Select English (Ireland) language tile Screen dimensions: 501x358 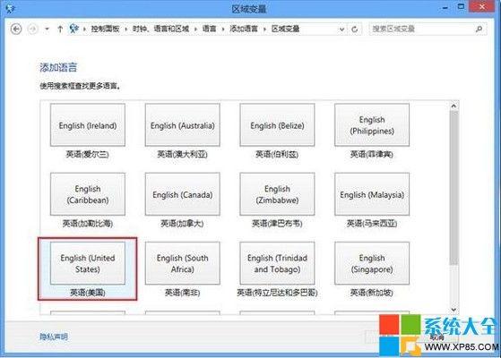(88, 125)
